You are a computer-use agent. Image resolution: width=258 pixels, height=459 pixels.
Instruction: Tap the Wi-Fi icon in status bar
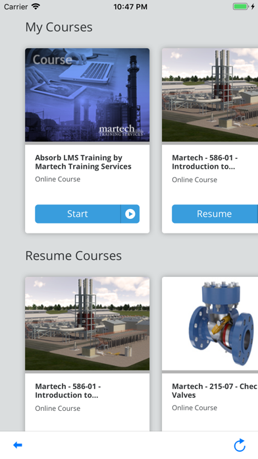[36, 7]
